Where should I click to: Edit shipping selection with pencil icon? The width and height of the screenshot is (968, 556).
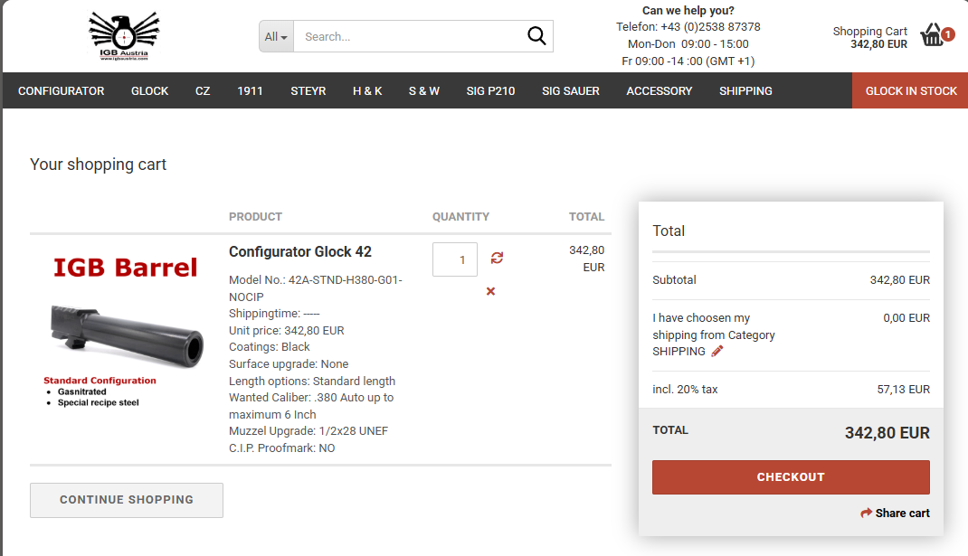click(717, 351)
